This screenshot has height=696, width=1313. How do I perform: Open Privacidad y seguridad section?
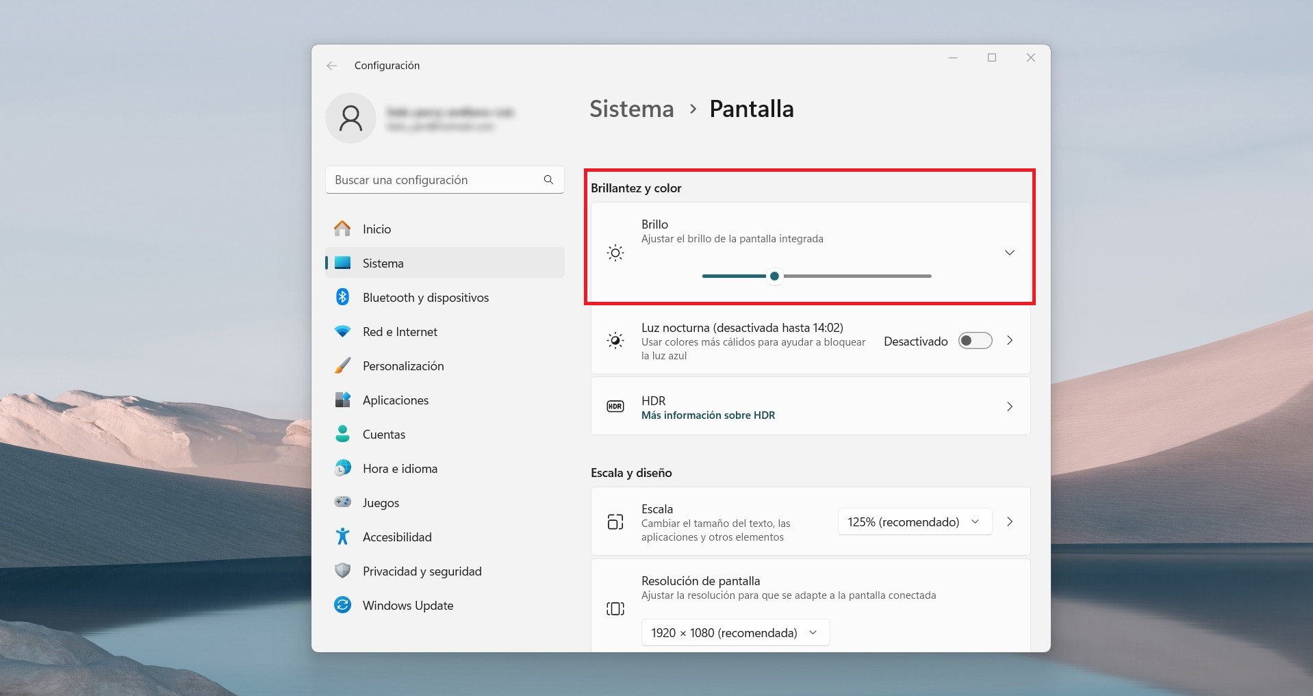[445, 571]
